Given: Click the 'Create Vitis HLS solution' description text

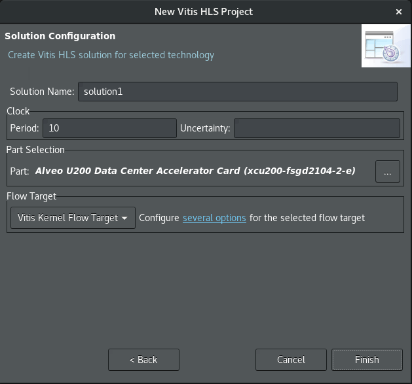Looking at the screenshot, I should pyautogui.click(x=111, y=55).
